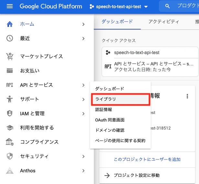199x184 pixels.
Task: Open the project info card three-dot menu
Action: click(187, 96)
